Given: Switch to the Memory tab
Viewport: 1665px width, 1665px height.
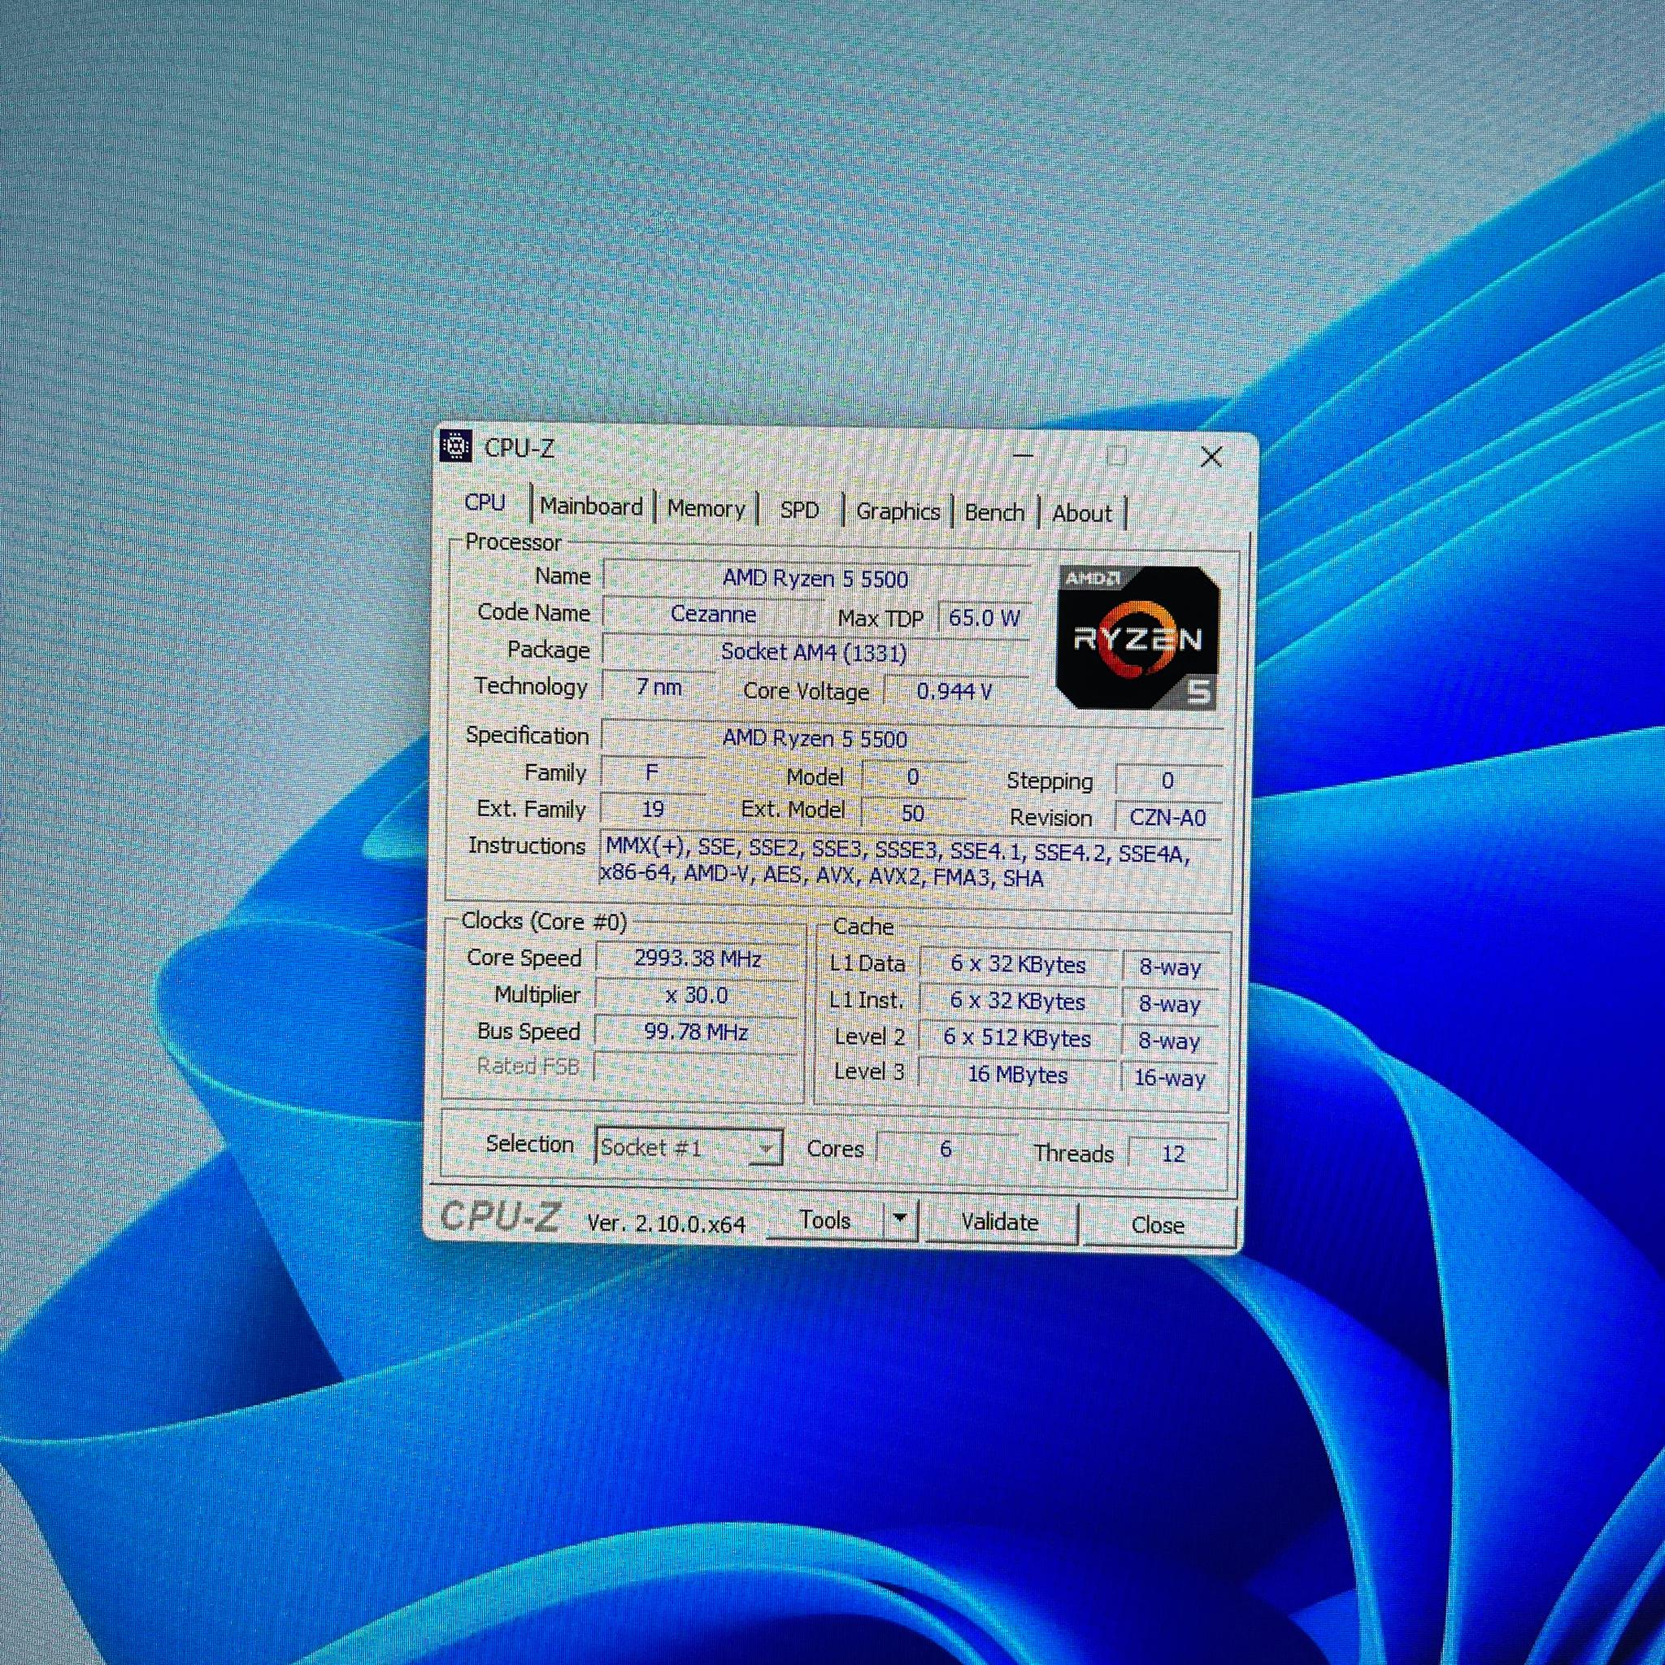Looking at the screenshot, I should 706,508.
